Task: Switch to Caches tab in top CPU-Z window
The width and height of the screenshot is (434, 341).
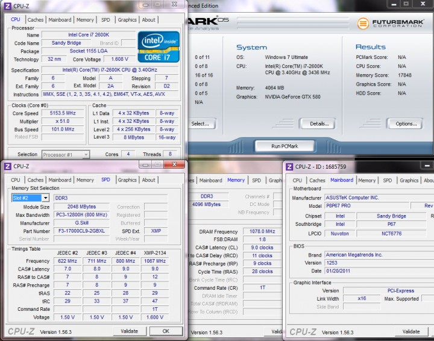Action: click(36, 20)
